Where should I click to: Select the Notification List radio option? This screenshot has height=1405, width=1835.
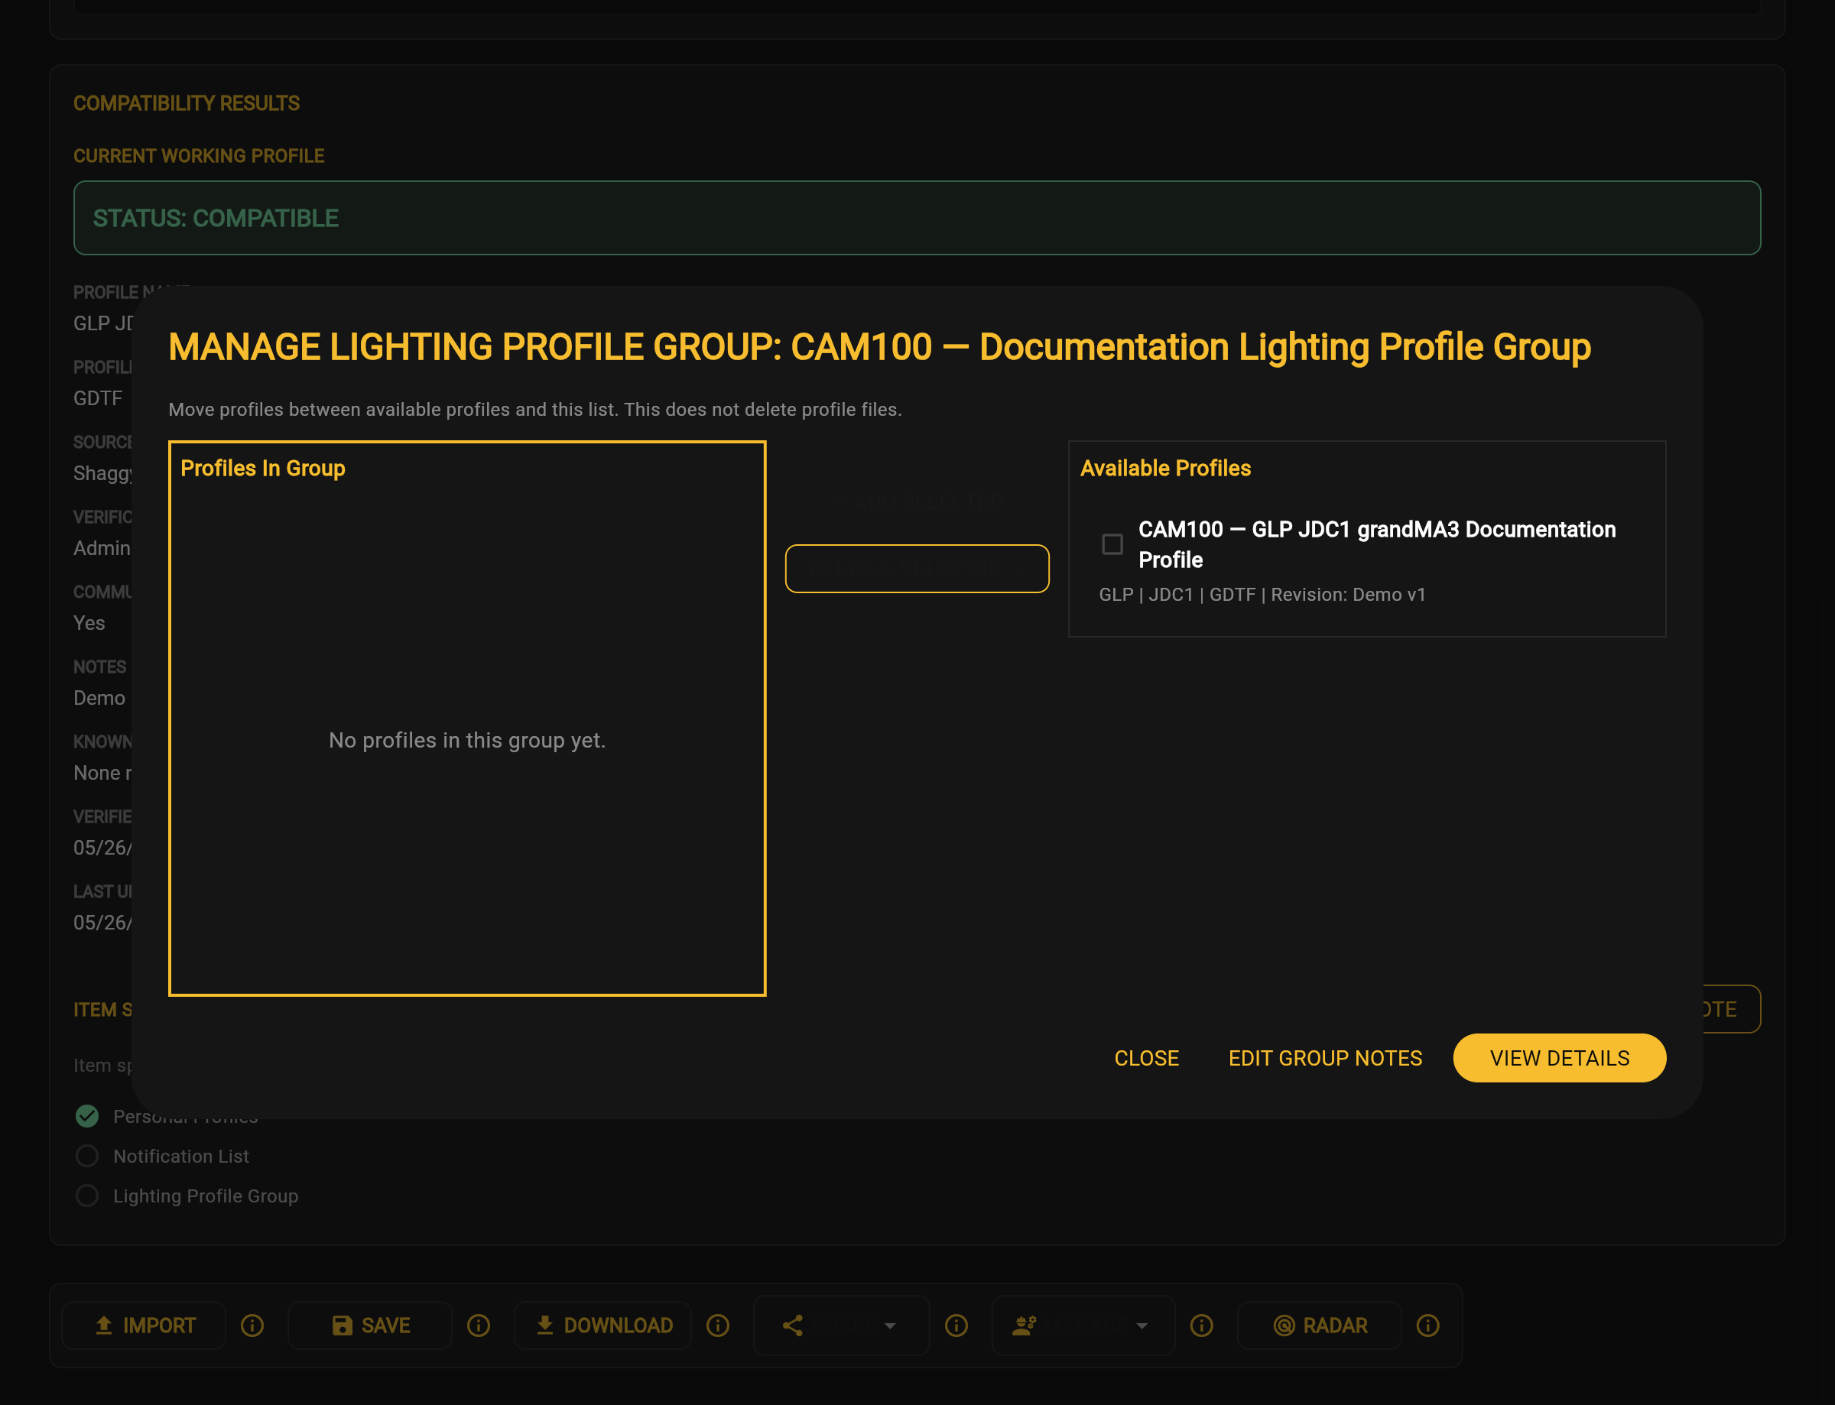(x=87, y=1156)
